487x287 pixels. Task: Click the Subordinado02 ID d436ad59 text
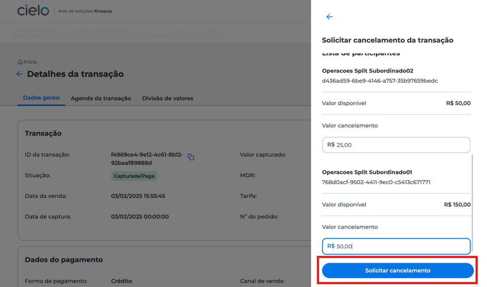point(380,81)
